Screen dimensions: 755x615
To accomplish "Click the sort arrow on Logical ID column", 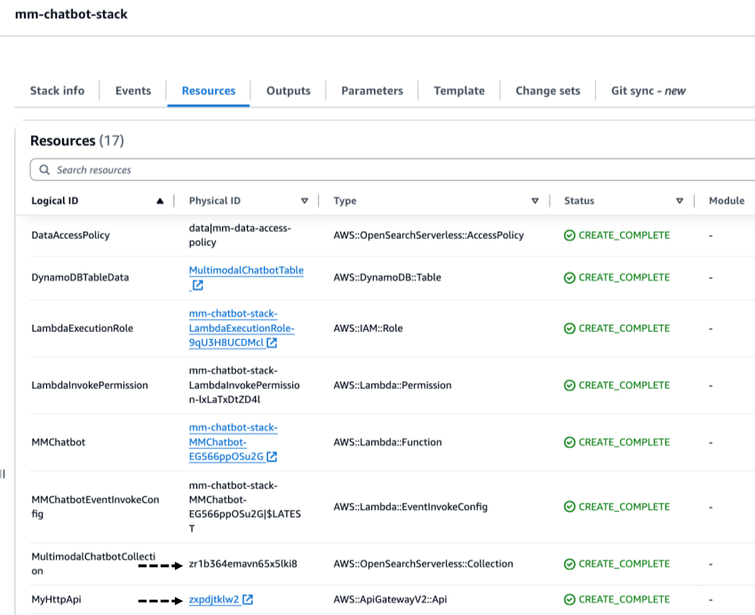I will coord(161,200).
